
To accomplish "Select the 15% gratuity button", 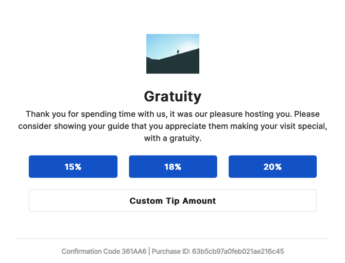I will pos(73,166).
